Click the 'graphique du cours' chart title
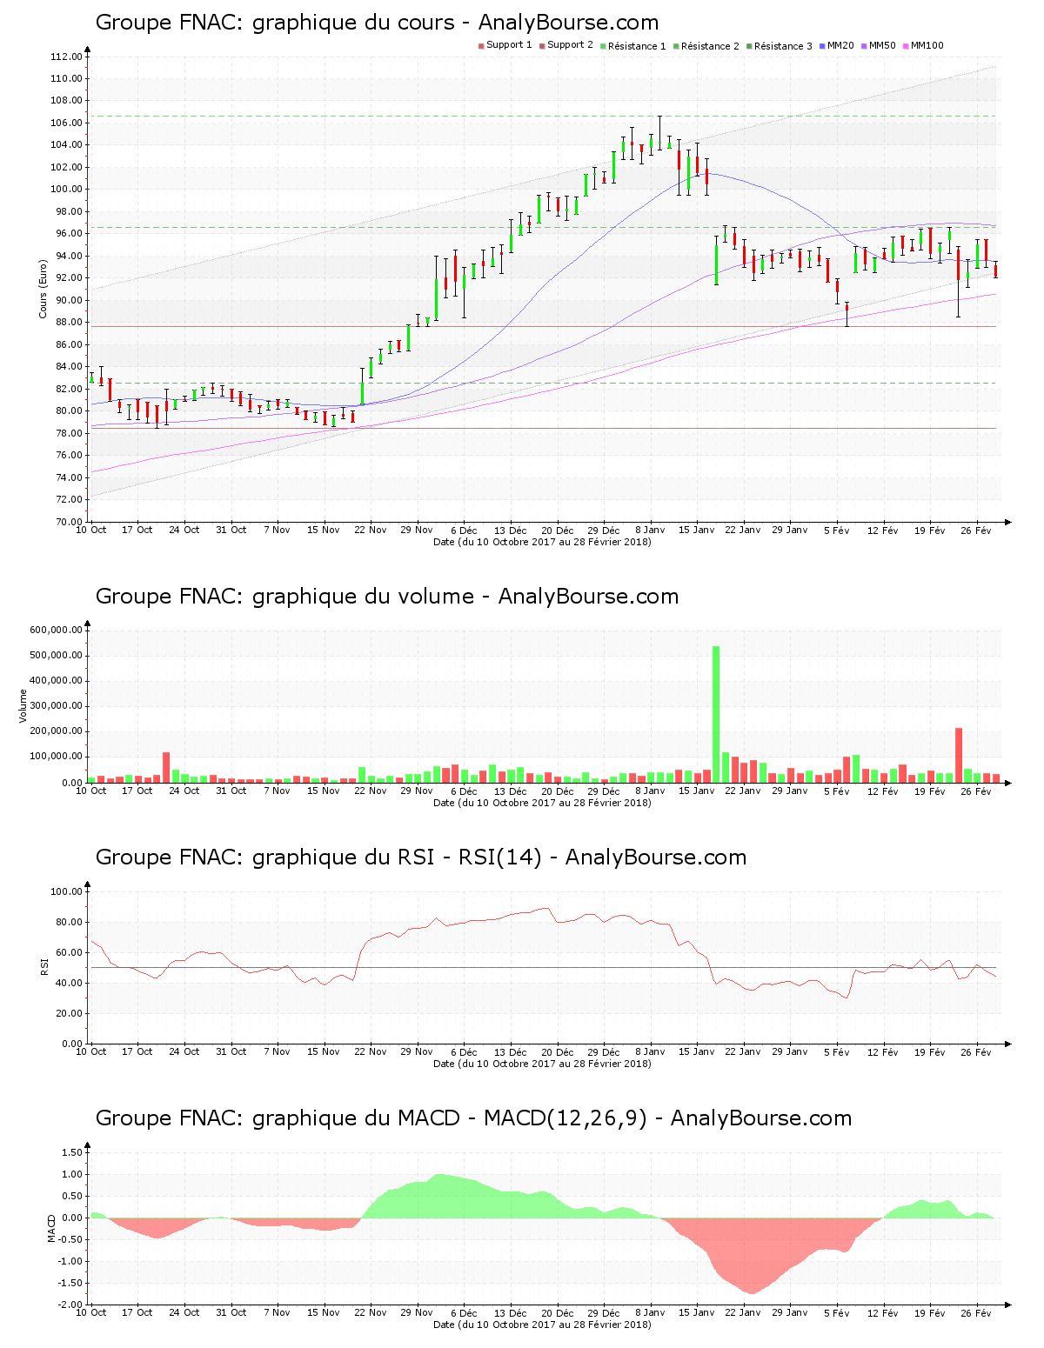 click(x=377, y=23)
